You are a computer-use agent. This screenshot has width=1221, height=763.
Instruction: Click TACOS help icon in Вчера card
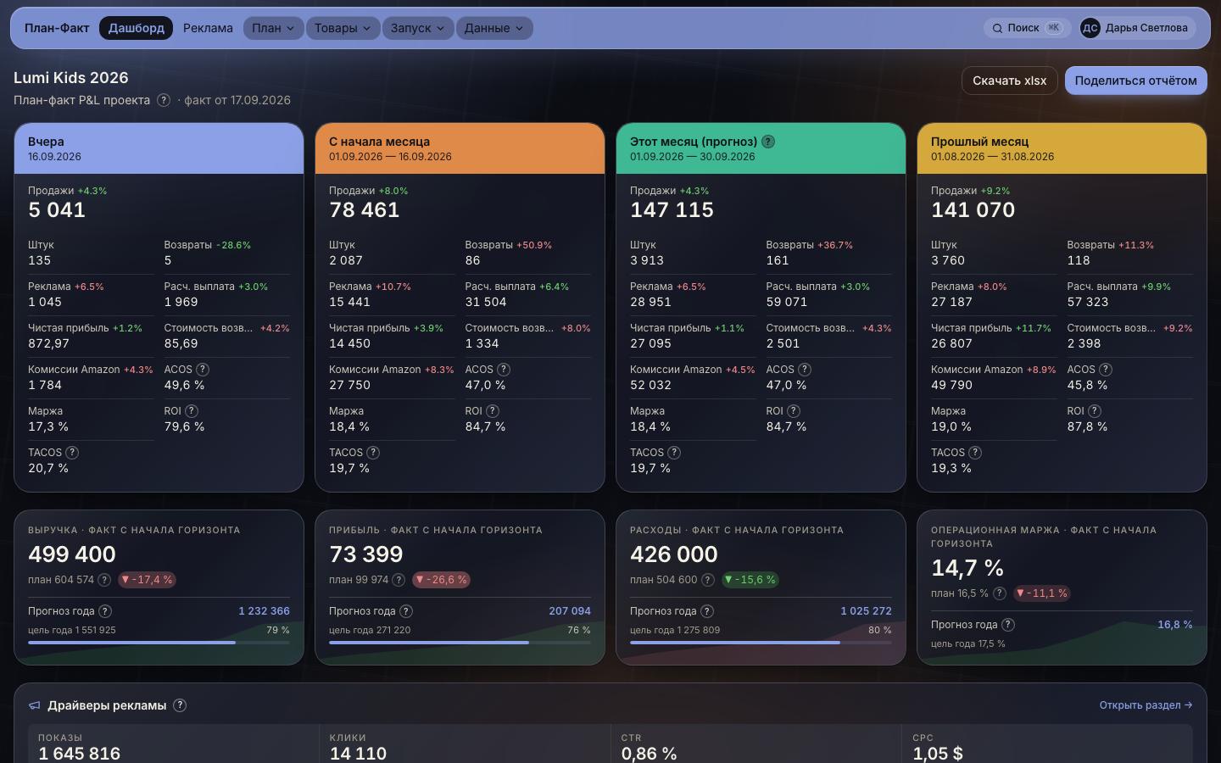coord(72,453)
